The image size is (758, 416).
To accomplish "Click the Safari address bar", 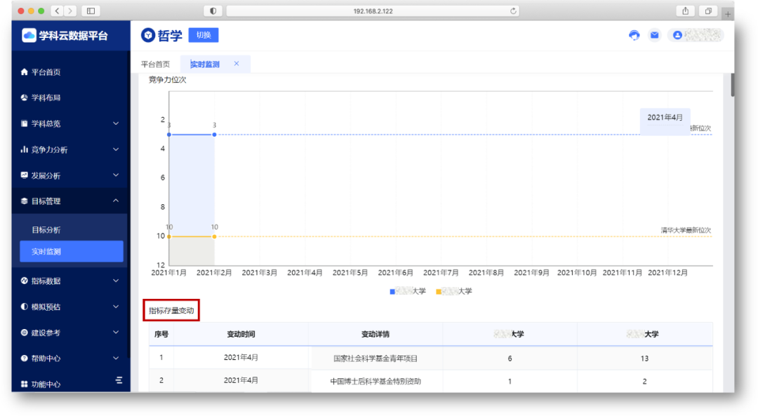I will tap(373, 11).
